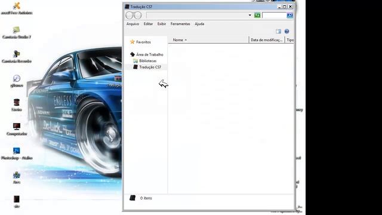
Task: Open the blue help question mark icon
Action: (286, 31)
